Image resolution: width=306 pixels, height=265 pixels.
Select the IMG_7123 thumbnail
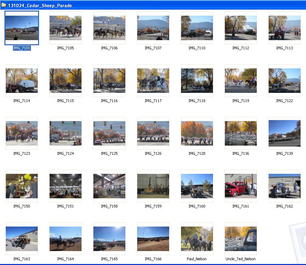(22, 133)
